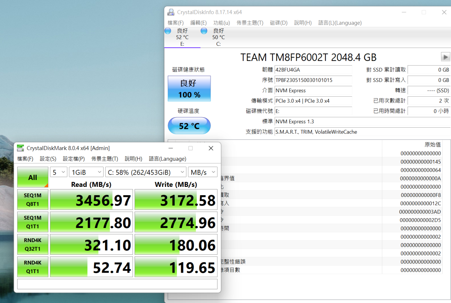Run the RND4K Q1T1 test

coord(33,267)
